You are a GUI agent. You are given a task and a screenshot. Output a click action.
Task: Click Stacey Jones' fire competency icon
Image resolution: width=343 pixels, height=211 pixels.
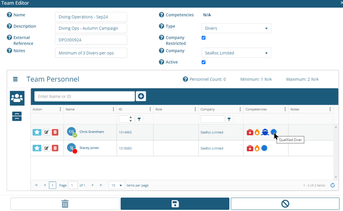257,149
